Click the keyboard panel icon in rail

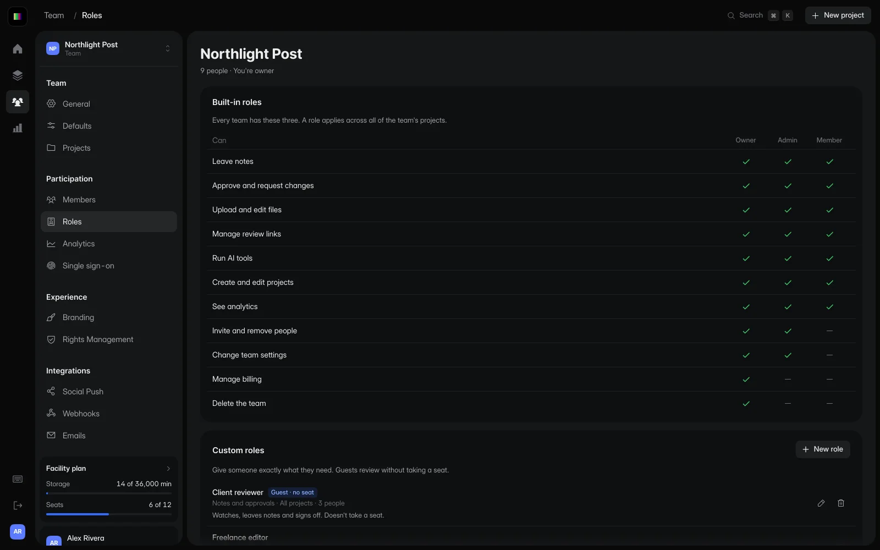click(x=18, y=479)
